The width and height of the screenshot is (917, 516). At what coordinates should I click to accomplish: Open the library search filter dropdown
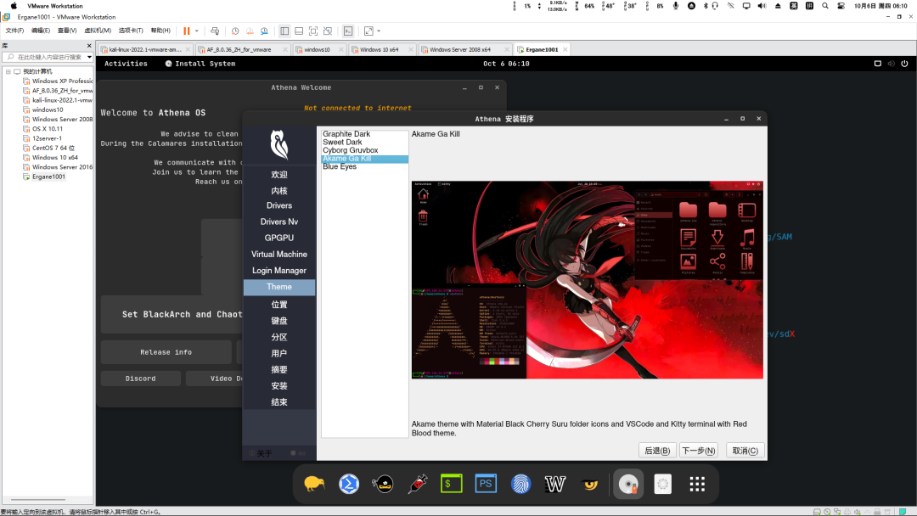tap(89, 57)
